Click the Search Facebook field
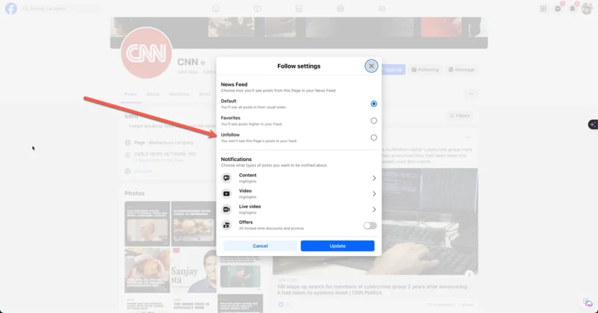 pyautogui.click(x=62, y=8)
